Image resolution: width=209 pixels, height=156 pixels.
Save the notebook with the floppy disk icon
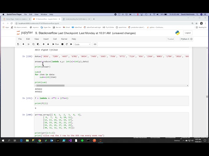click(x=18, y=44)
